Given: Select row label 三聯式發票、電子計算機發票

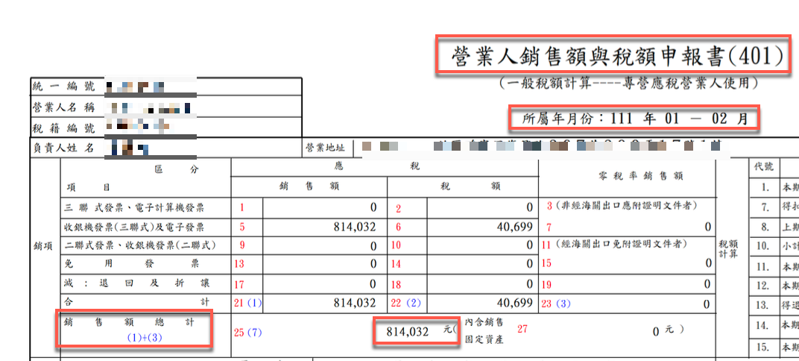Looking at the screenshot, I should point(134,207).
